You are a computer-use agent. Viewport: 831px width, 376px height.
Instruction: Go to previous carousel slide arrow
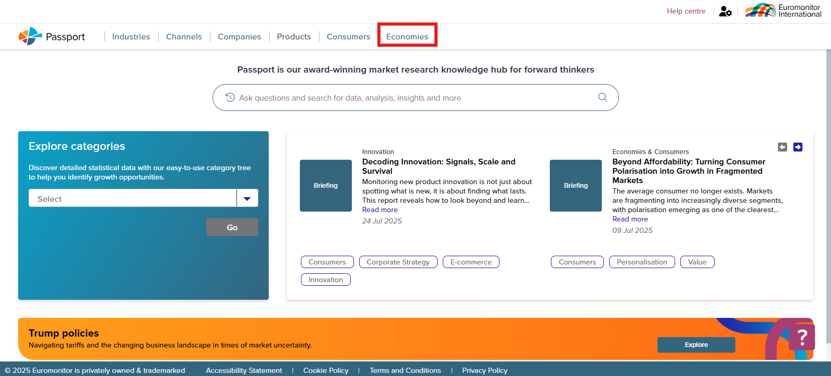tap(782, 147)
